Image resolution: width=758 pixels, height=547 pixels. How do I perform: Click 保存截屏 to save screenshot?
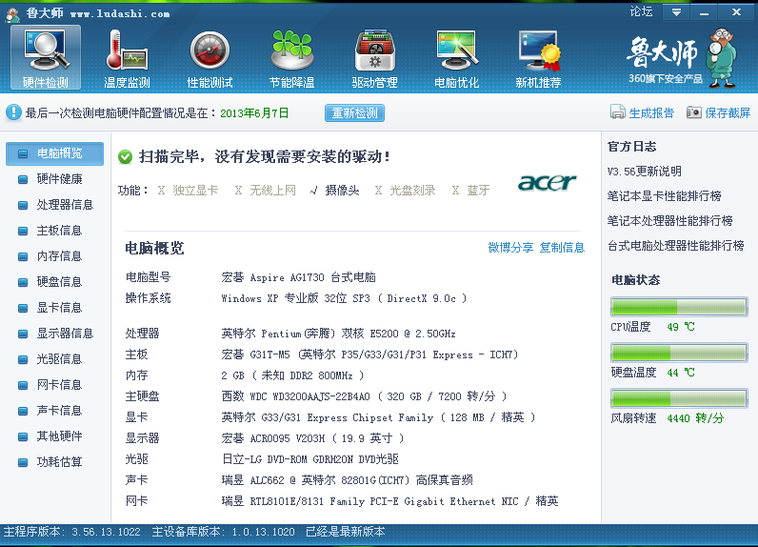pos(728,112)
